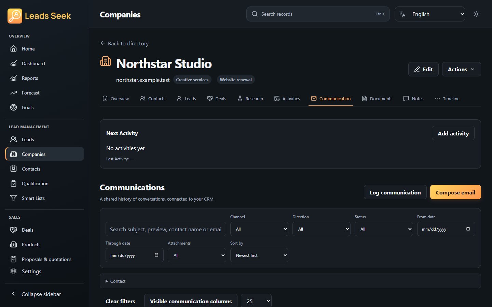The width and height of the screenshot is (492, 307).
Task: Switch to the Research tab
Action: pyautogui.click(x=250, y=99)
